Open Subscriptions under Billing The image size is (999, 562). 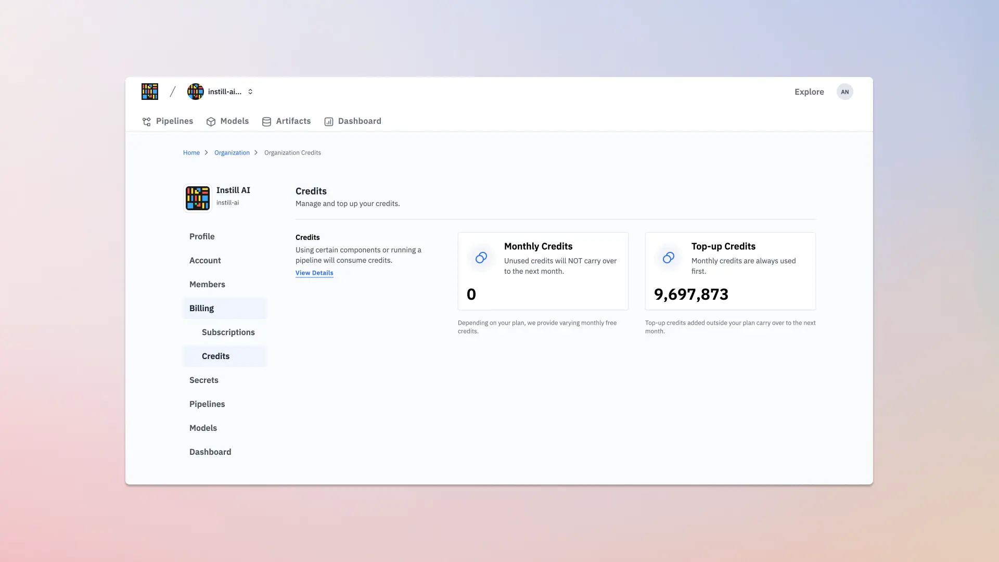coord(225,332)
